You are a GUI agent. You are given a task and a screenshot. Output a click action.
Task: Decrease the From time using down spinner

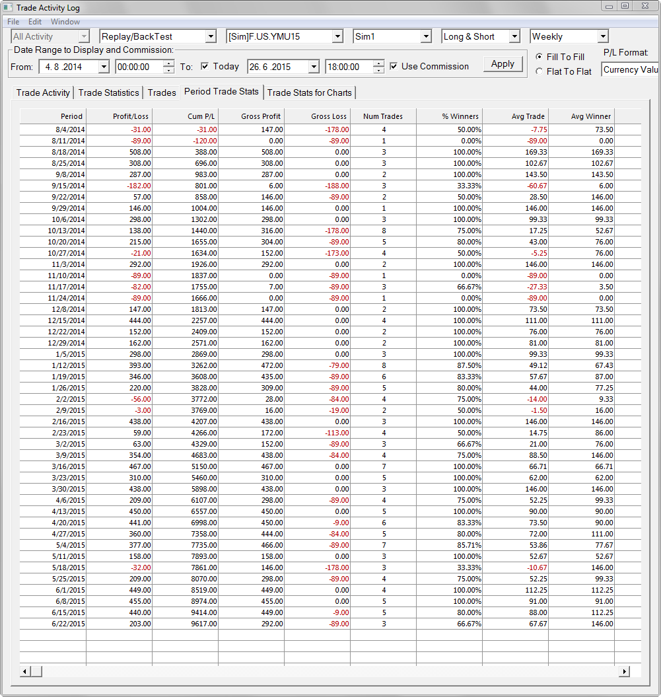(168, 70)
